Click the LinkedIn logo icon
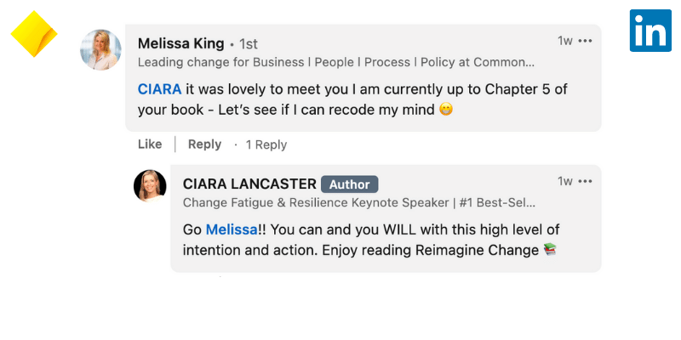681x340 pixels. 650,31
